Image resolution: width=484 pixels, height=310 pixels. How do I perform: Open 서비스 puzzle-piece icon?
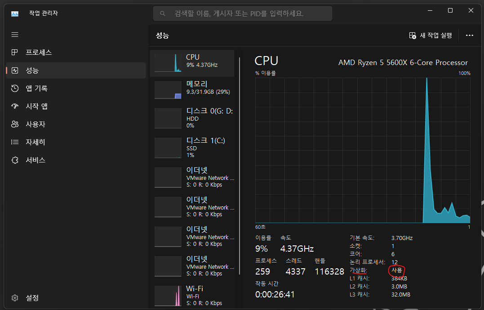[15, 160]
